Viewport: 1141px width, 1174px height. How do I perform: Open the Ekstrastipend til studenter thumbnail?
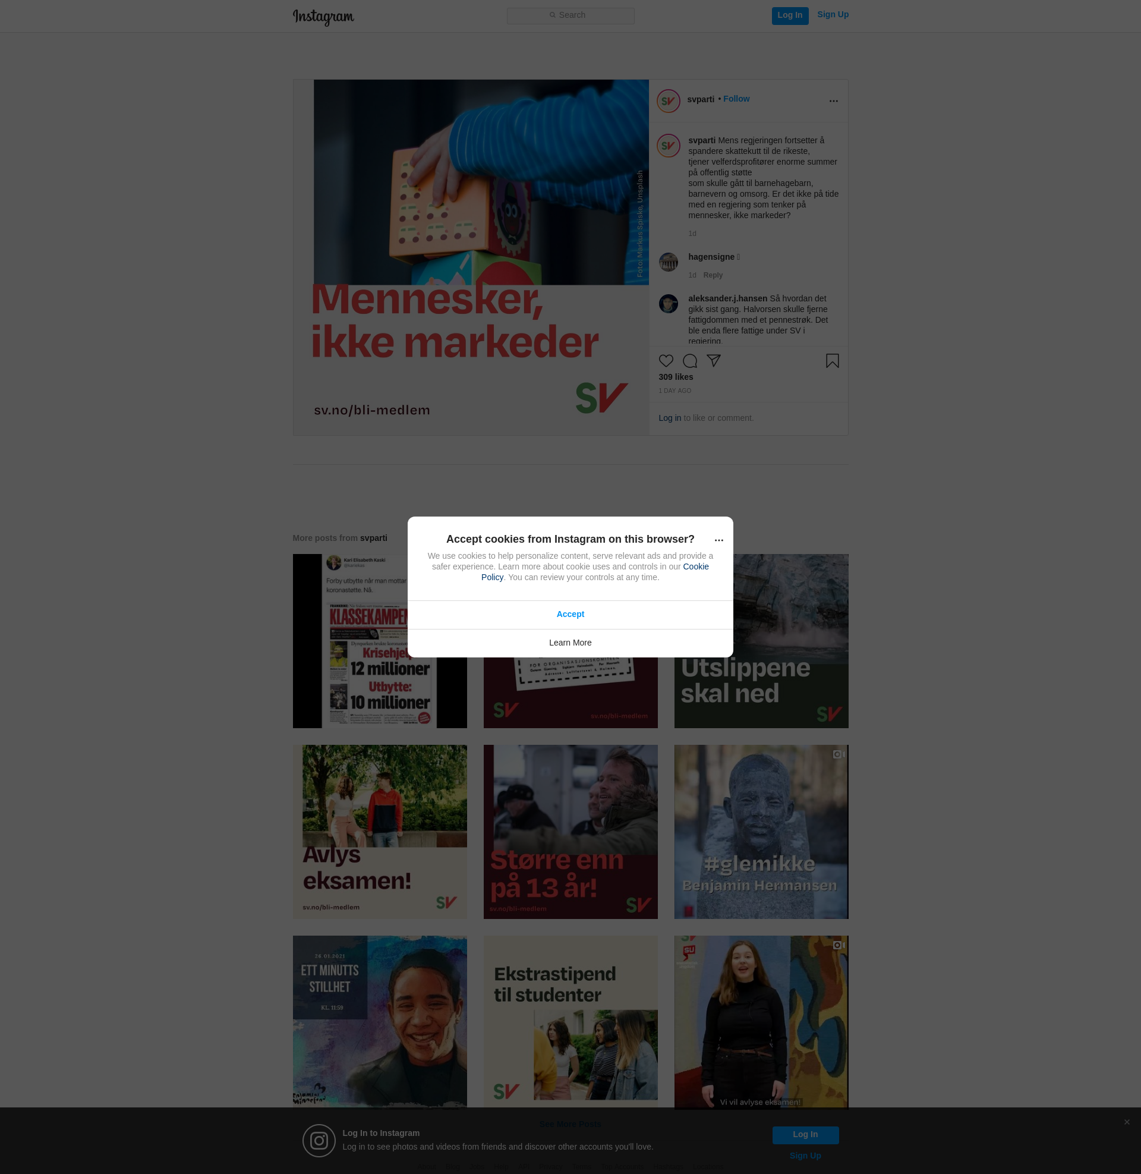pos(570,1021)
